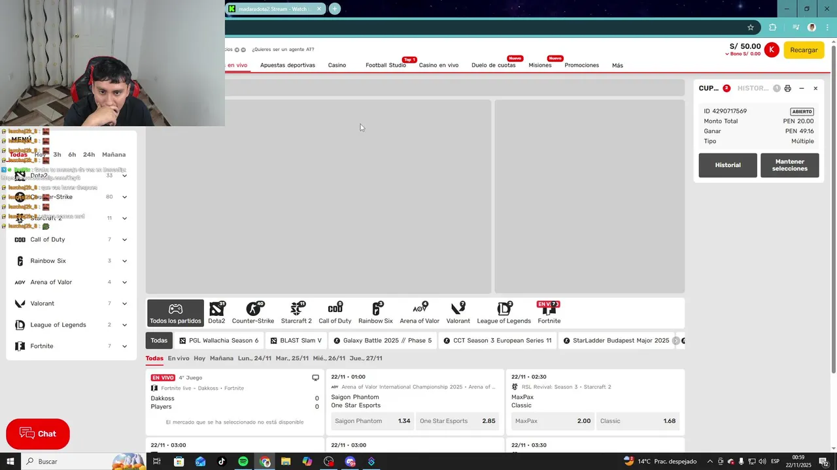The height and width of the screenshot is (470, 837).
Task: Select the PGL Wallachia Season 6 tournament
Action: 218,341
